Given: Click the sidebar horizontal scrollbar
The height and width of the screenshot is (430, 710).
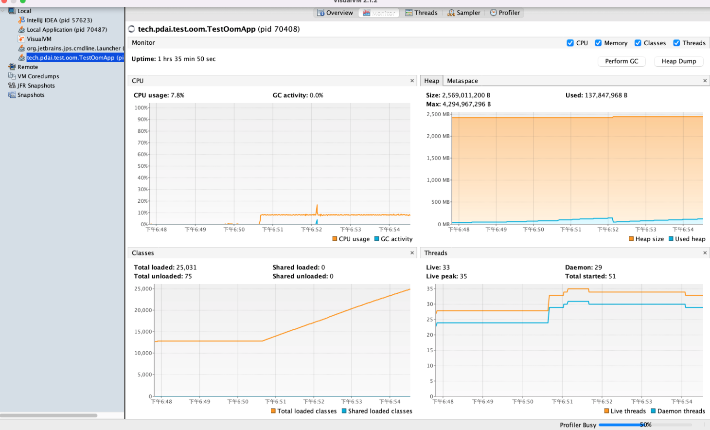Looking at the screenshot, I should click(49, 415).
